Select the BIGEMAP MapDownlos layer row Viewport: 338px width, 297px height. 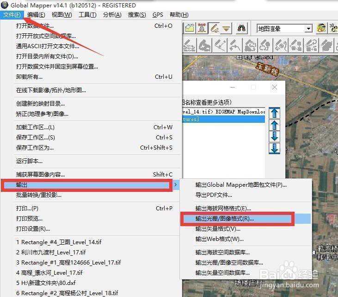click(223, 112)
